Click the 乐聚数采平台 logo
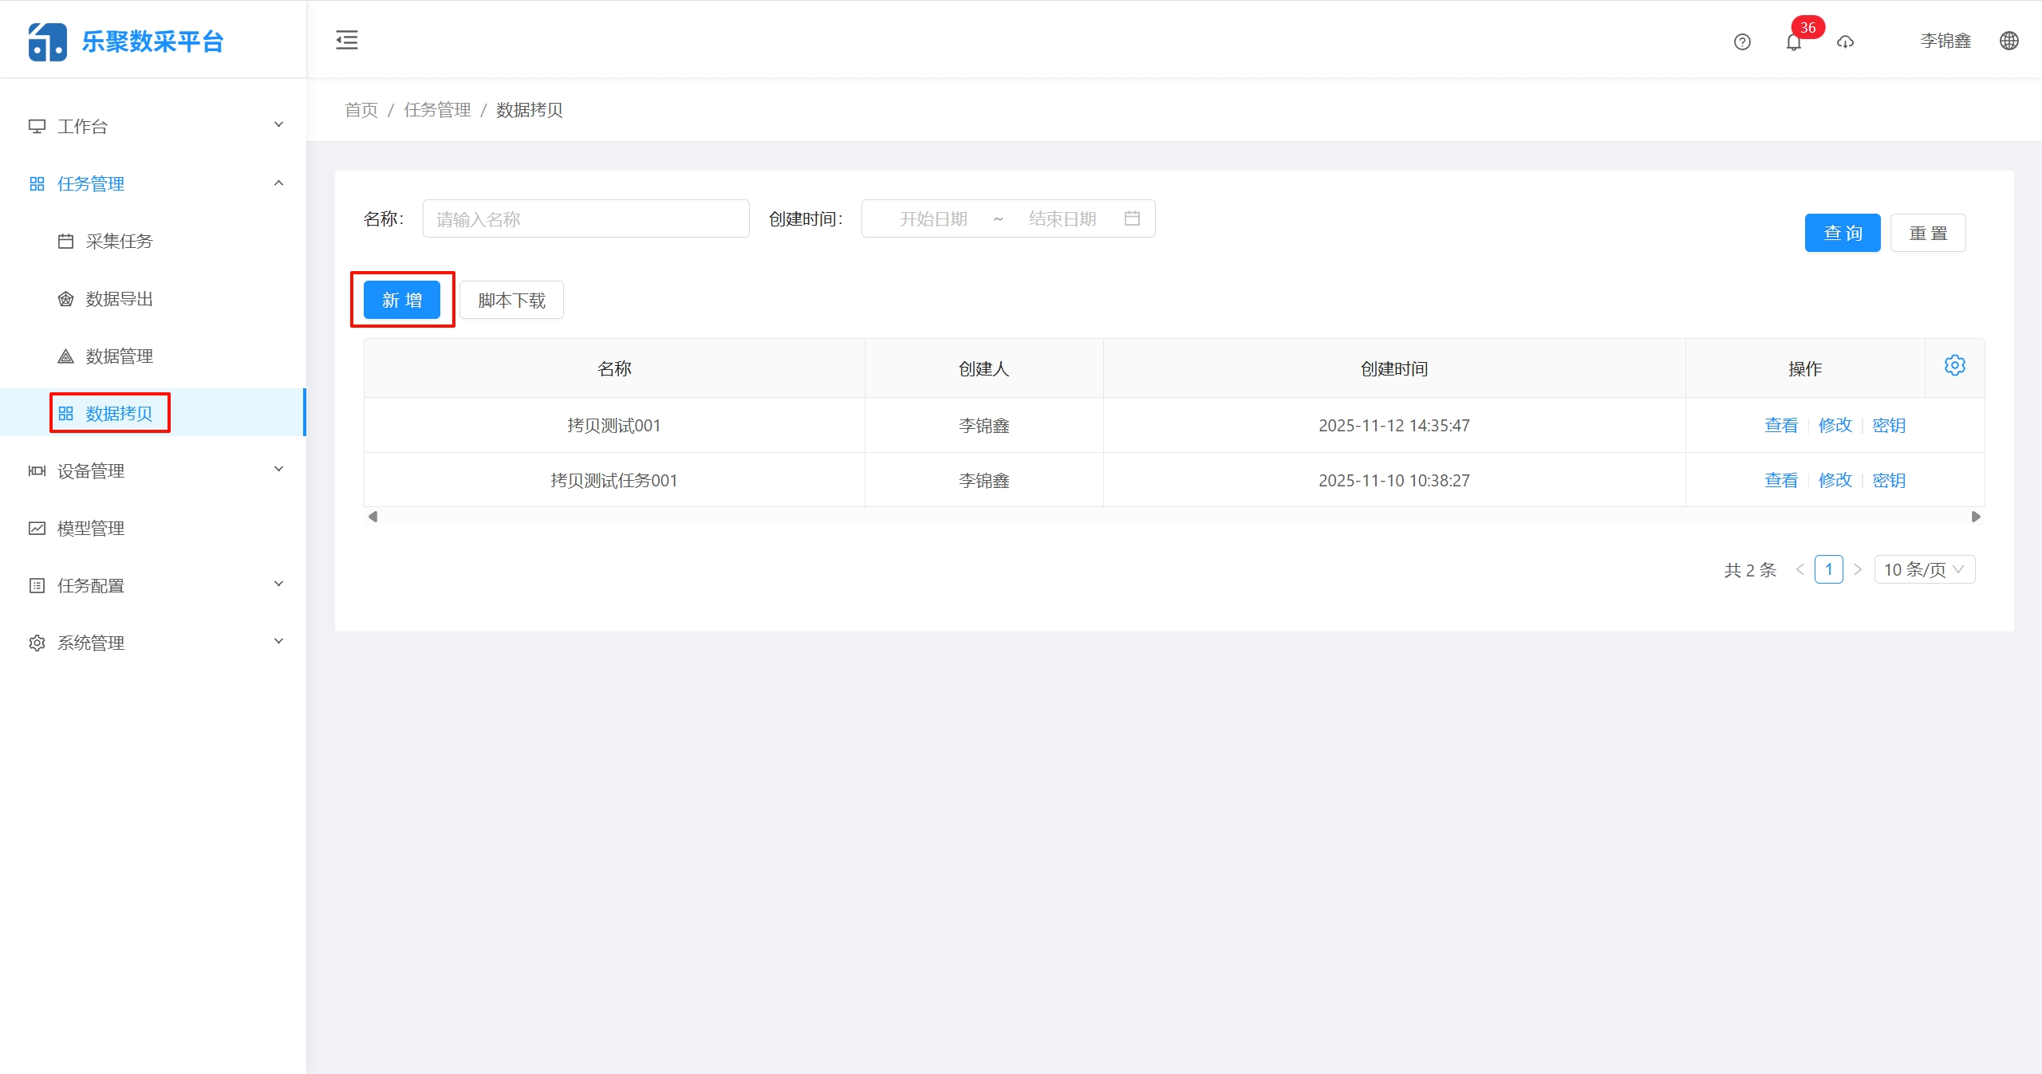This screenshot has height=1074, width=2042. pos(126,41)
